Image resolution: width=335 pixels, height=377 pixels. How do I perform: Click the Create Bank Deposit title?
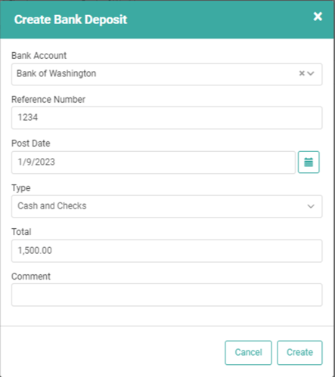(70, 20)
